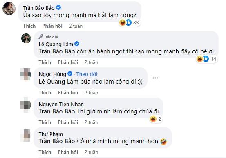View the 2 laughing reactions on Nguyen Tien Nhan's comment
Viewport: 226px width, 158px height.
pyautogui.click(x=156, y=119)
